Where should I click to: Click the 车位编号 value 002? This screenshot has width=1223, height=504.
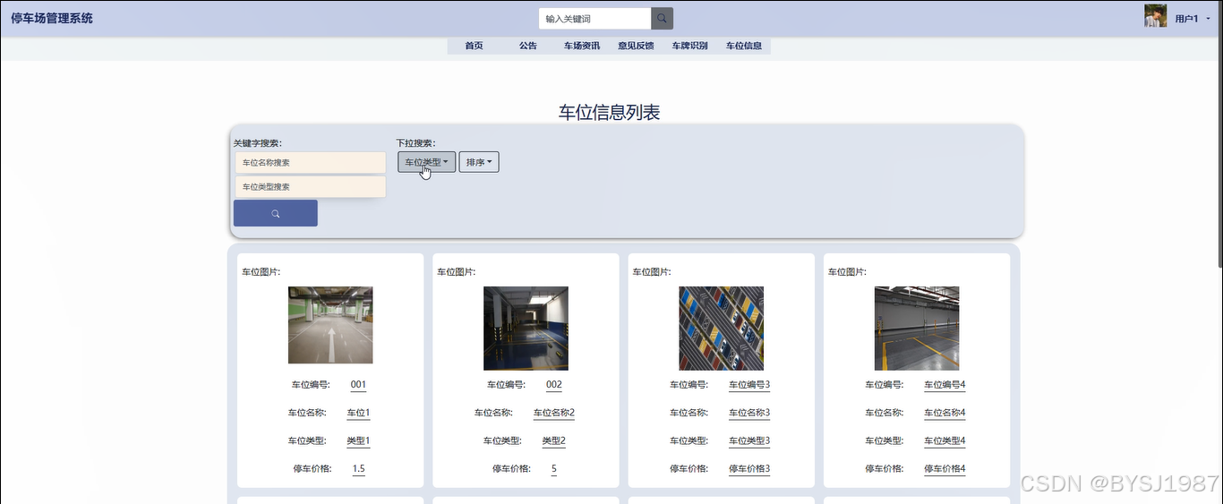(x=554, y=385)
